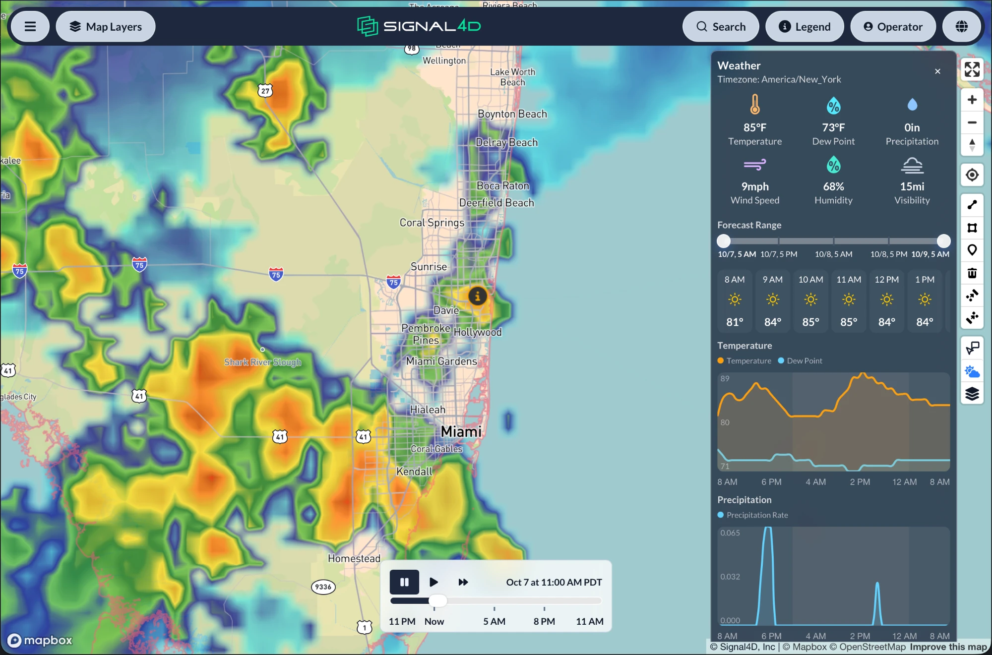Click the Homestead map label

pos(354,559)
